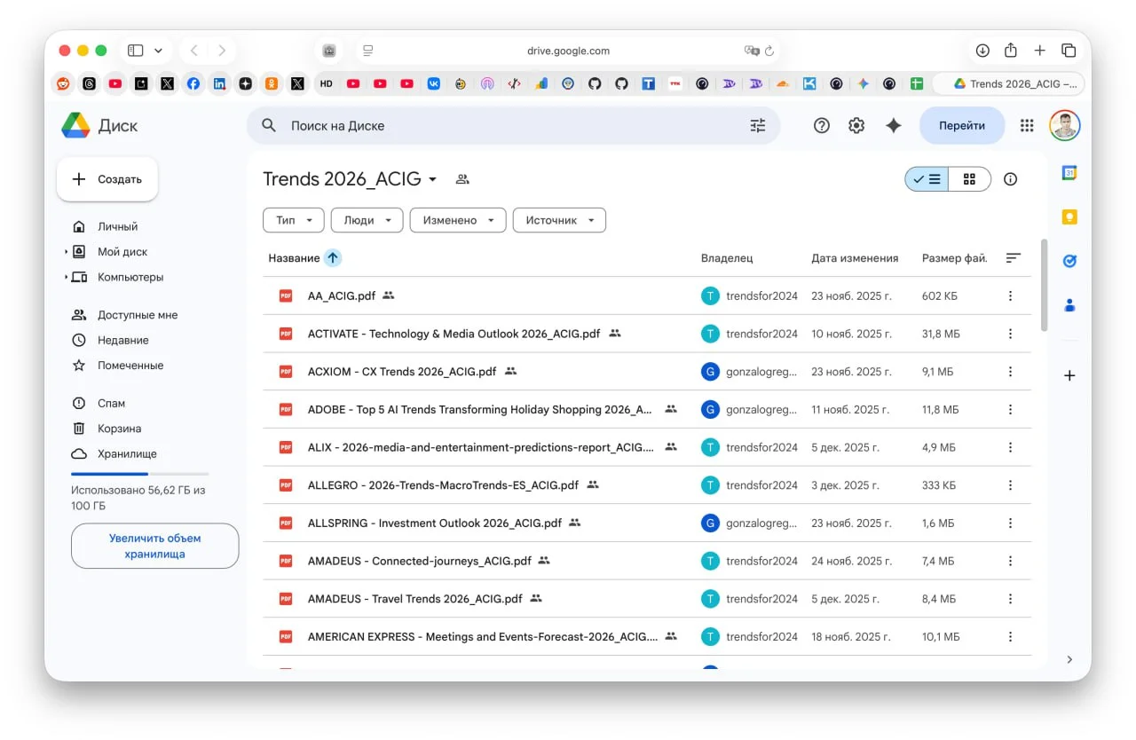The image size is (1136, 740).
Task: Open Google Calendar side panel
Action: [1069, 173]
